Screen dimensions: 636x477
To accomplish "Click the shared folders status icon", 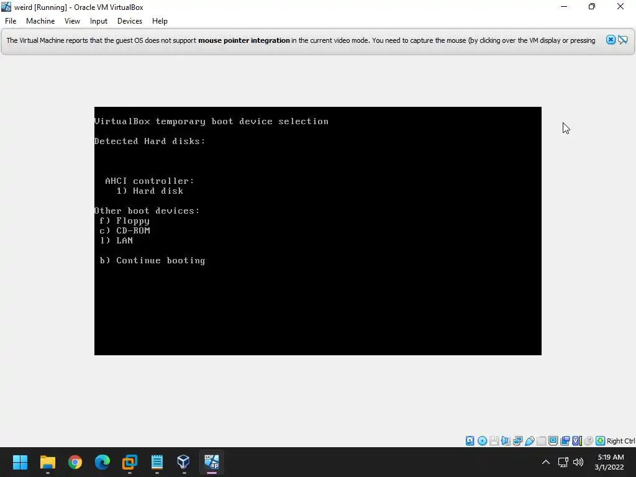I will coord(541,441).
